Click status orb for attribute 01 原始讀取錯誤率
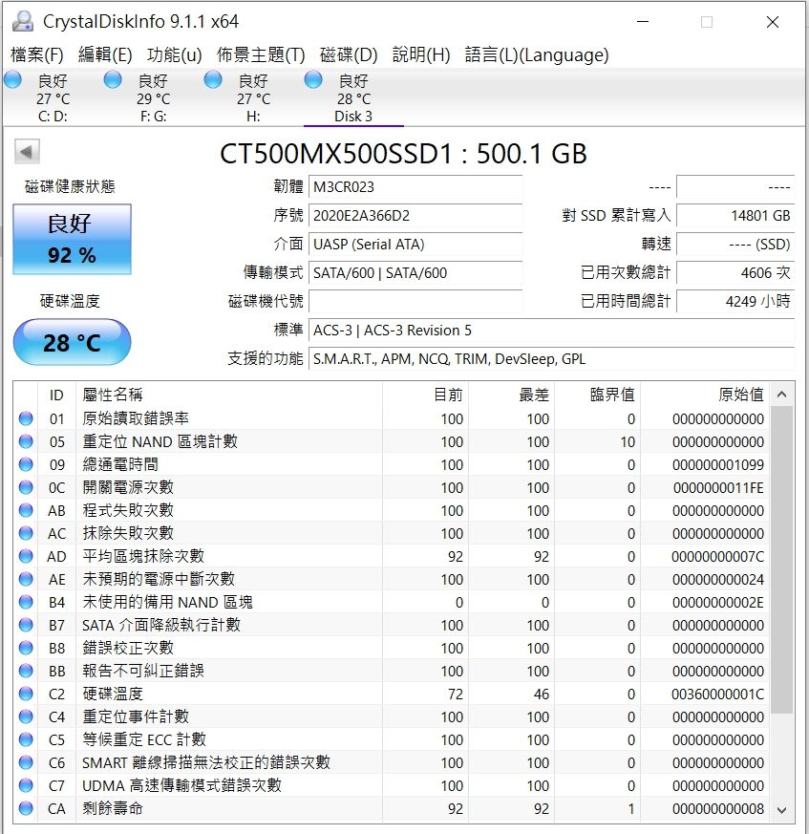The width and height of the screenshot is (809, 834). coord(26,418)
